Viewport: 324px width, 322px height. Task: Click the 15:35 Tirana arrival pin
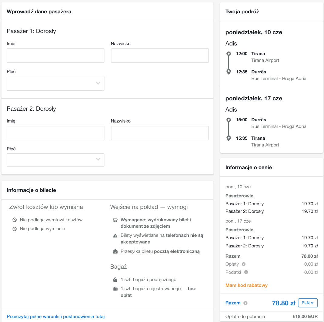pos(229,138)
